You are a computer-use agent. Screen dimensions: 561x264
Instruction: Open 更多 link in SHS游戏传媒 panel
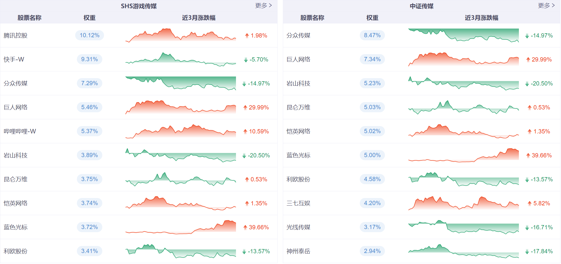click(263, 6)
